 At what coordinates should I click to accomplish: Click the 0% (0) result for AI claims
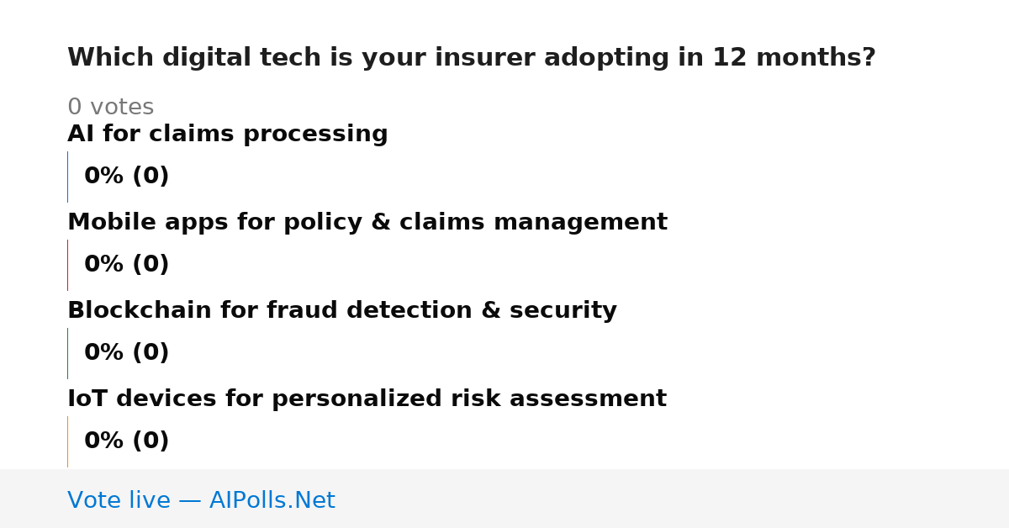127,177
